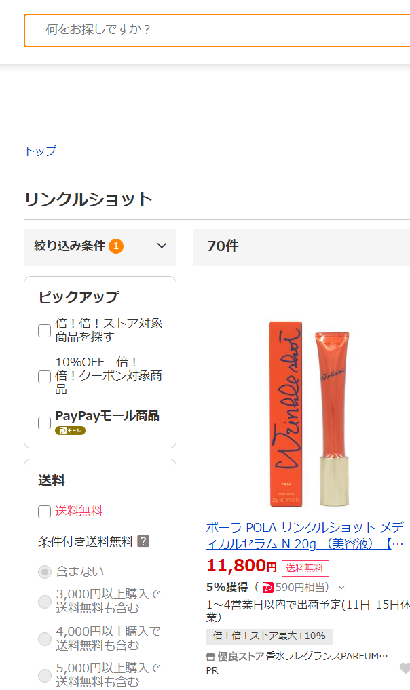The height and width of the screenshot is (690, 410).
Task: Click the help icon next to 条件付き送料無料
Action: pos(143,541)
